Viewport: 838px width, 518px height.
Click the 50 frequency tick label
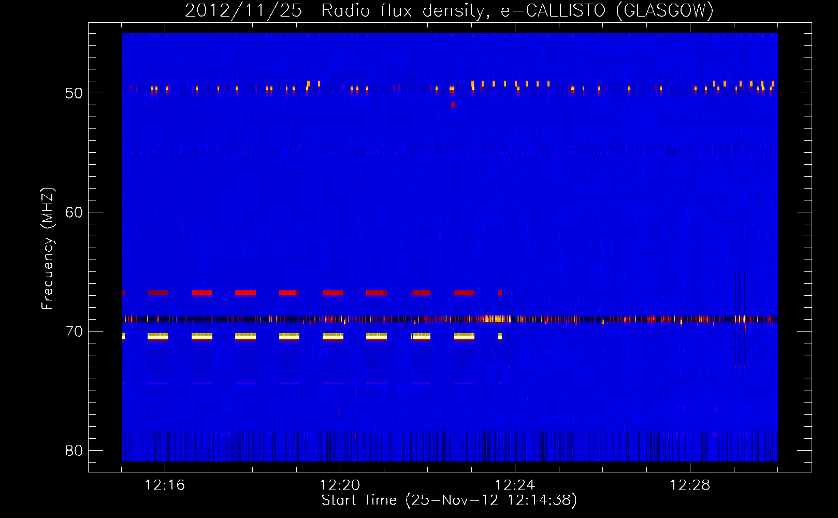74,93
